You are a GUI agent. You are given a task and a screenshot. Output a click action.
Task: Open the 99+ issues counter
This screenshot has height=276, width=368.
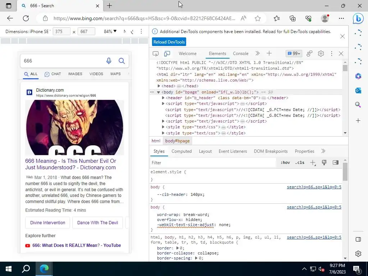[294, 54]
